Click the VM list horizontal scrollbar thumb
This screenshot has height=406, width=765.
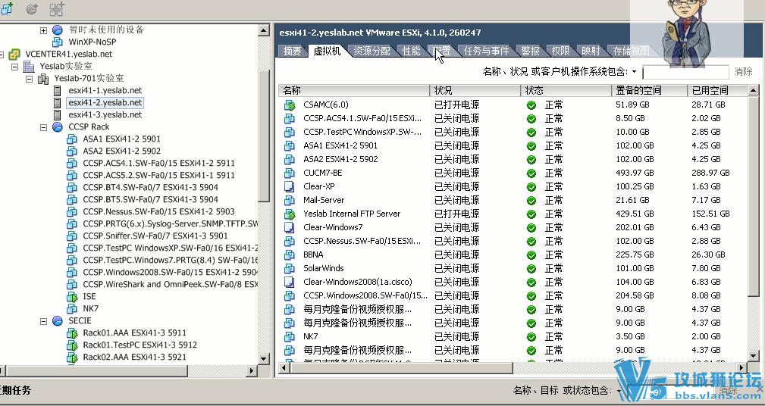tap(400, 368)
